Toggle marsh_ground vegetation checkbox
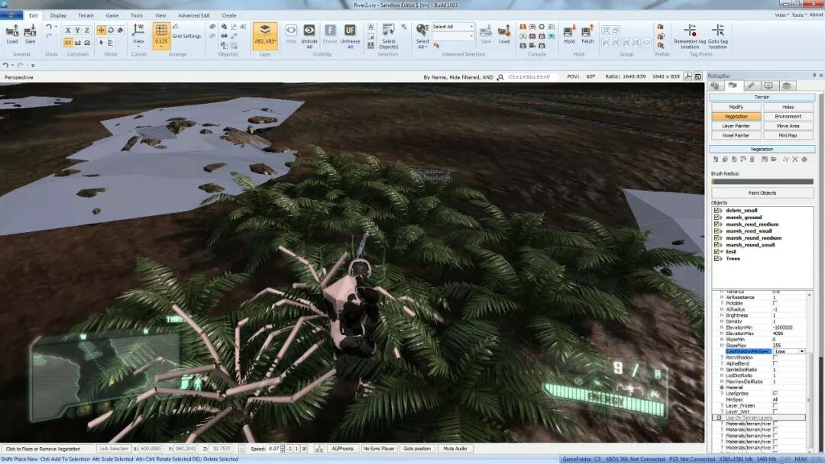The height and width of the screenshot is (464, 825). pyautogui.click(x=717, y=217)
